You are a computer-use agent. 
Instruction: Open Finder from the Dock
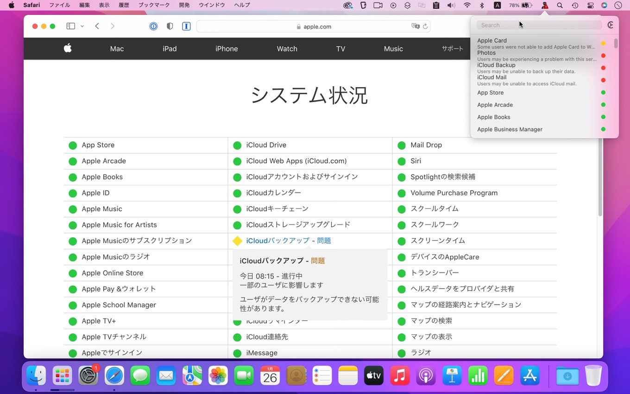coord(36,375)
